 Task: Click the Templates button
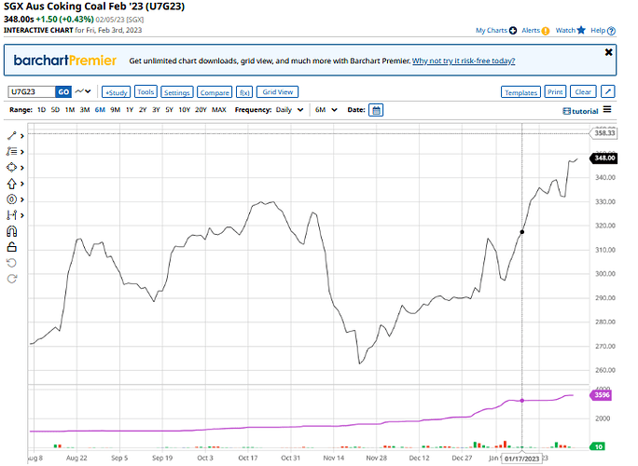[x=520, y=92]
